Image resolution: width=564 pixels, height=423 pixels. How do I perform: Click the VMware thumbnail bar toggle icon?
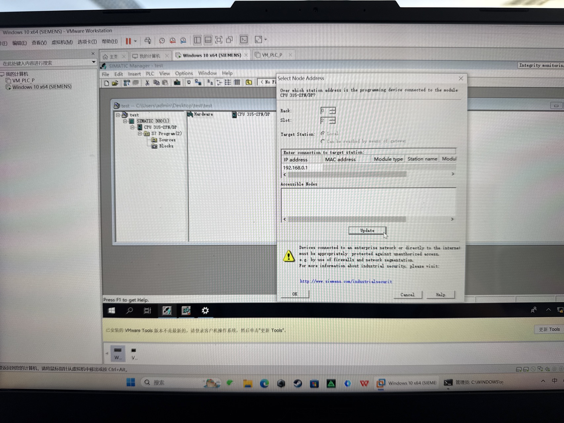point(208,40)
